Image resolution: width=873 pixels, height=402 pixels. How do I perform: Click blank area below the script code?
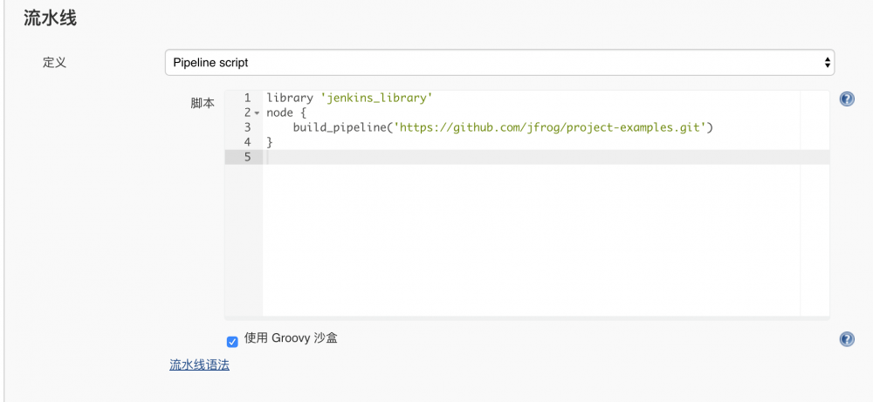524,244
